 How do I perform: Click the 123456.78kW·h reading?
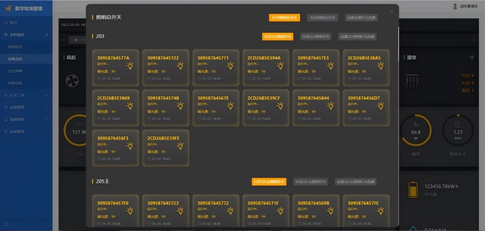click(441, 187)
